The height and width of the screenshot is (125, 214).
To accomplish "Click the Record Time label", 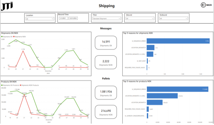I will (63, 14).
